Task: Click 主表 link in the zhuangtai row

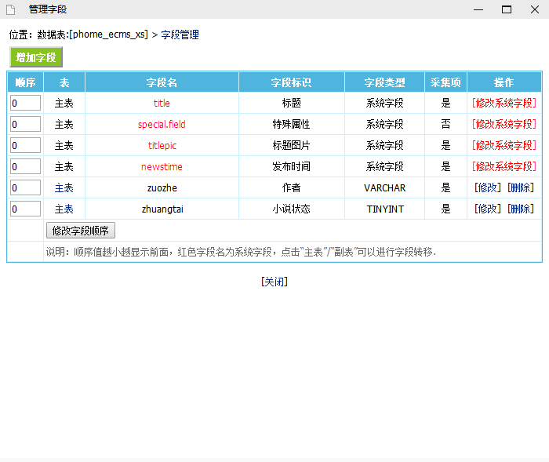Action: (x=64, y=209)
